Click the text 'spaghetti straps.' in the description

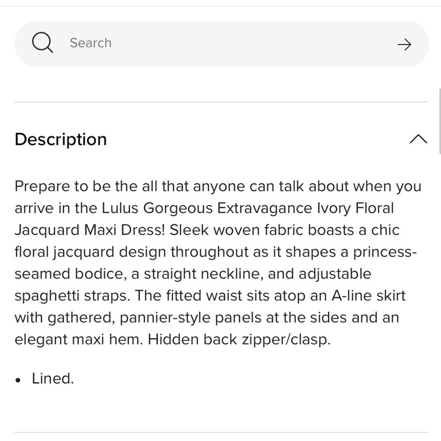click(x=72, y=296)
